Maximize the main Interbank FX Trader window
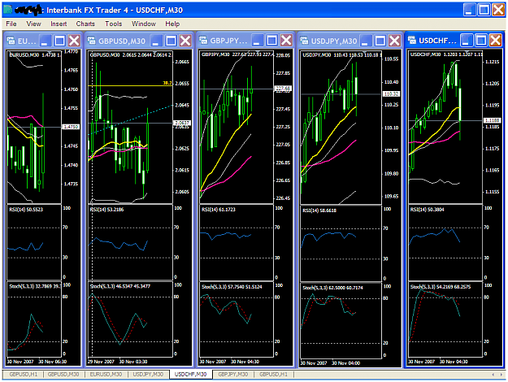Viewport: 508px width, 382px height. pos(484,10)
